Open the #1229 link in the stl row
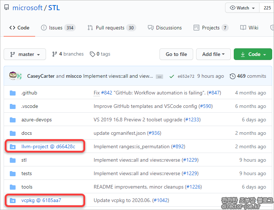This screenshot has width=274, height=210. (190, 160)
